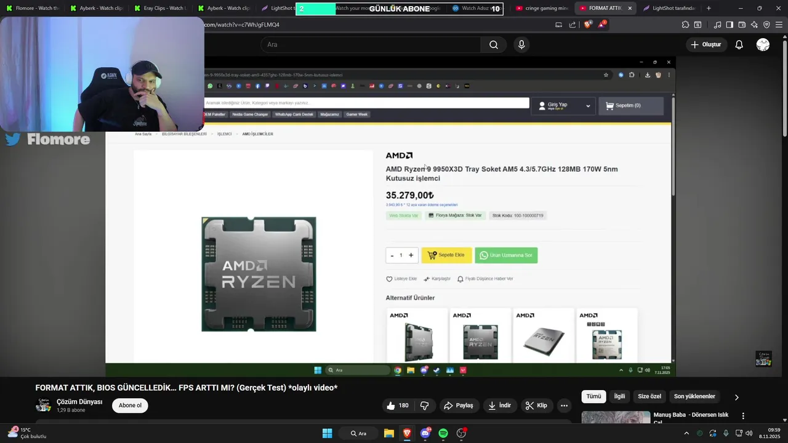Select the Tümü filter chip
788x443 pixels.
click(x=593, y=397)
